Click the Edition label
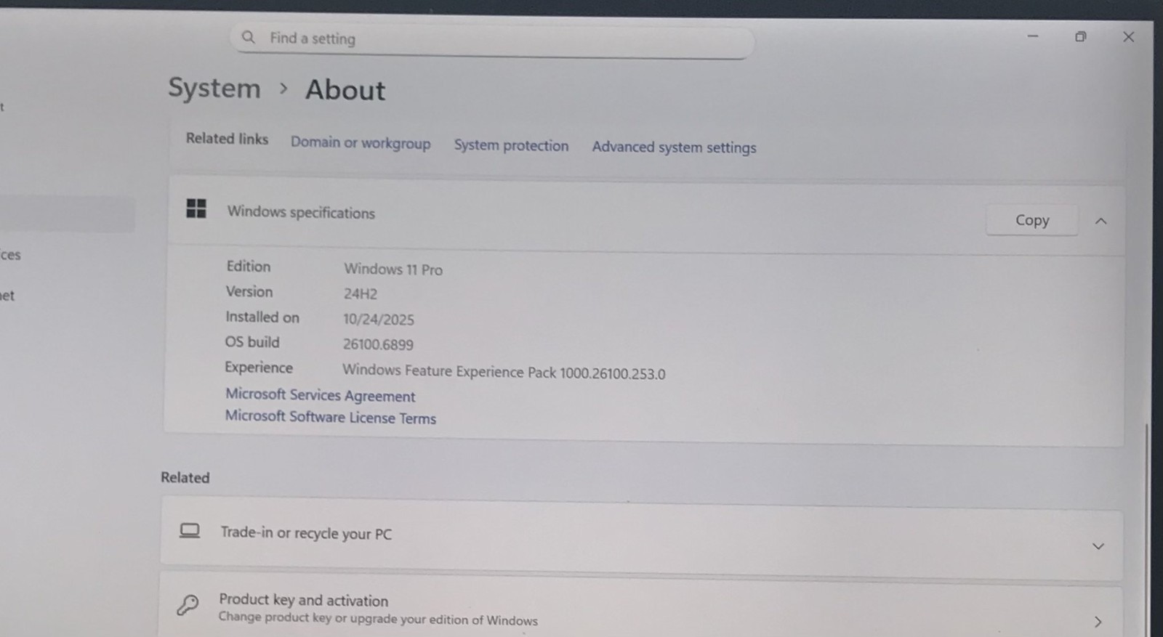The image size is (1163, 637). point(249,267)
